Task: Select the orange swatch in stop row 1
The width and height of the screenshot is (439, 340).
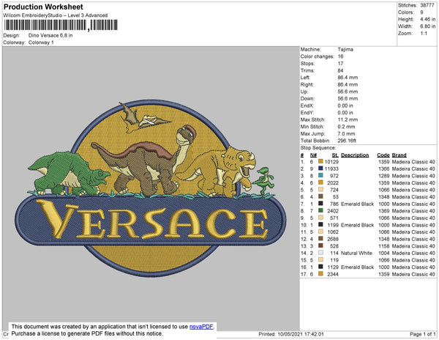Action: [x=320, y=161]
